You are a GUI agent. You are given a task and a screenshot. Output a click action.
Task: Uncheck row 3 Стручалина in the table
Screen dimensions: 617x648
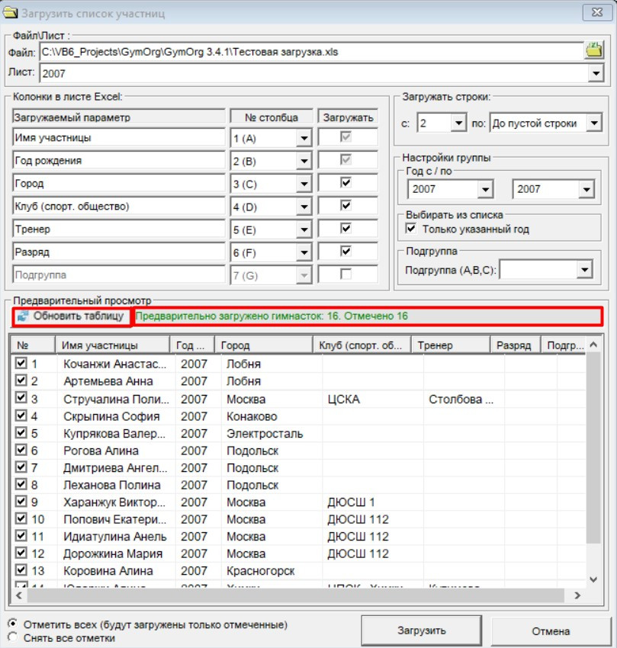[21, 399]
